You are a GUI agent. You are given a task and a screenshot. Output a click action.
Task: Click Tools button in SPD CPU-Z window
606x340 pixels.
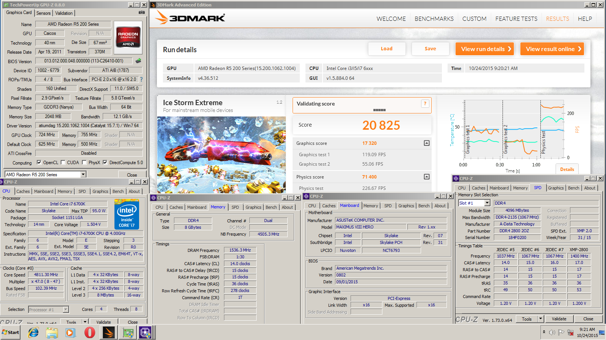pos(527,319)
